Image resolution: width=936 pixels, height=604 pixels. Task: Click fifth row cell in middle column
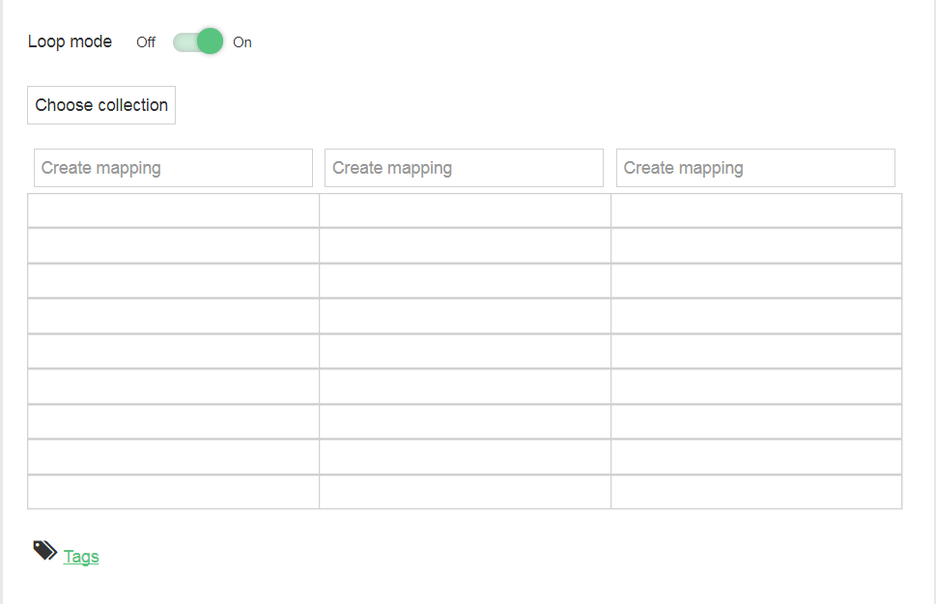point(465,351)
